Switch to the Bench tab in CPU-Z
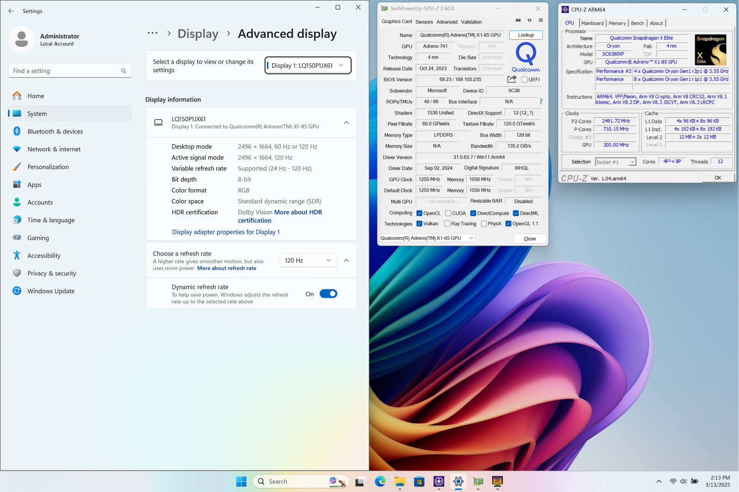 point(637,23)
